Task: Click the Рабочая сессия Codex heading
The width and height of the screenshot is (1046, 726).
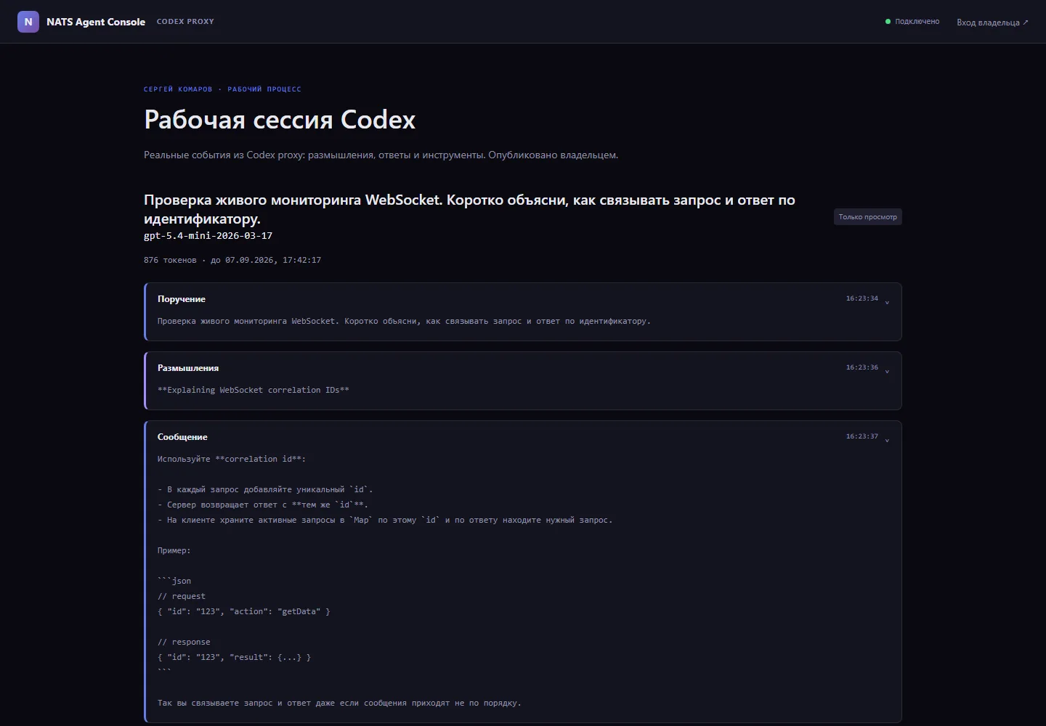Action: coord(280,120)
